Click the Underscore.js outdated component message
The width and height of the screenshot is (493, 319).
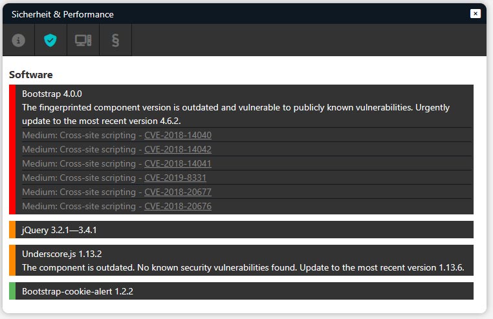(243, 267)
